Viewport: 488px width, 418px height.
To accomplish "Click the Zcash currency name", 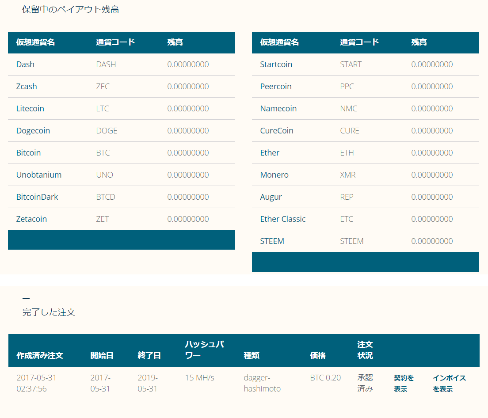I will coord(27,87).
